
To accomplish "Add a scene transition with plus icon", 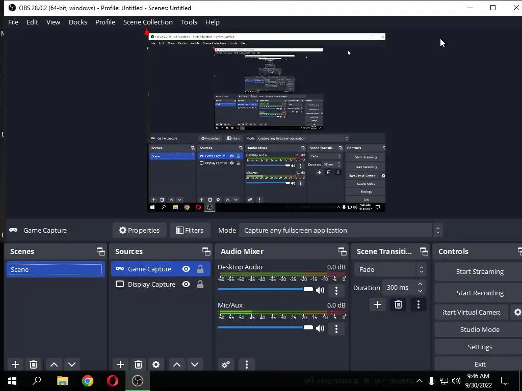I will [378, 304].
